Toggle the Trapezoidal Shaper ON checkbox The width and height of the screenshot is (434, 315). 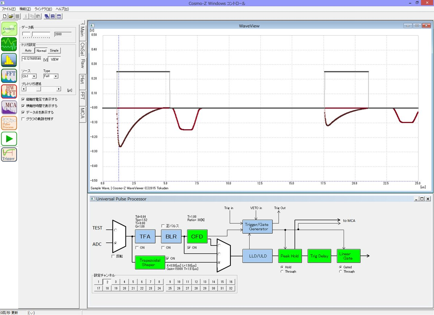167,258
